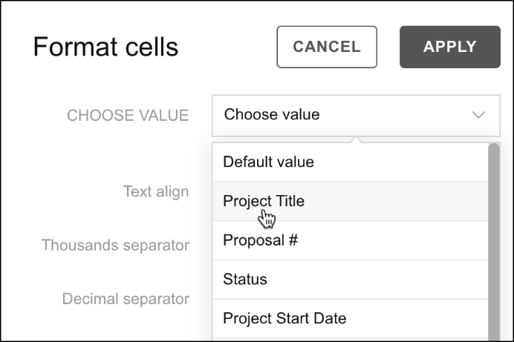This screenshot has height=342, width=514.
Task: Click the empty area right of 'Status' option
Action: (x=377, y=279)
